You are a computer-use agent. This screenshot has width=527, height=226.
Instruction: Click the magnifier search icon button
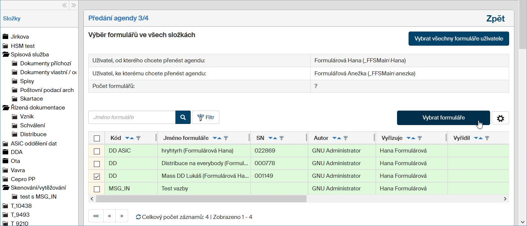coord(183,117)
